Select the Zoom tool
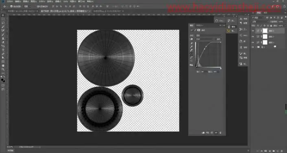This screenshot has width=287, height=153. coord(3,69)
